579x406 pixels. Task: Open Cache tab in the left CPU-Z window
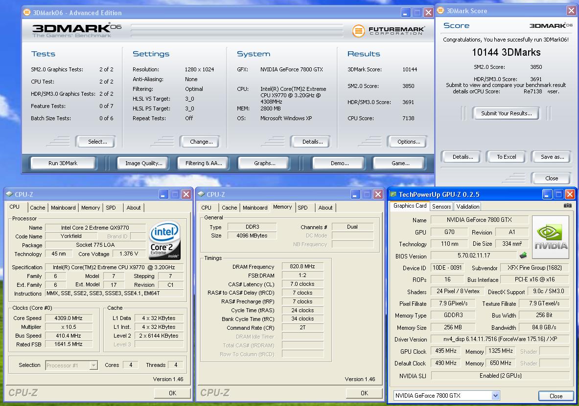[x=38, y=208]
